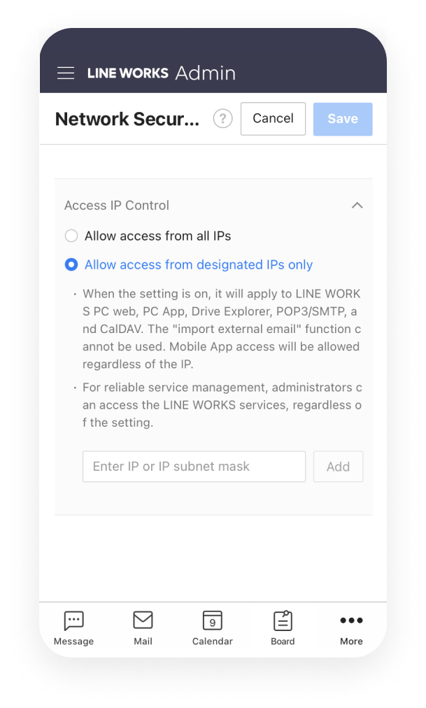The image size is (426, 708).
Task: Focus the 'Enter IP or IP subnet mask' field
Action: [194, 467]
